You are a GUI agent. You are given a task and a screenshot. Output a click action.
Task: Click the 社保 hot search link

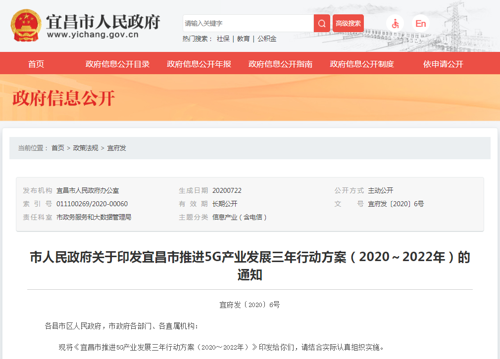click(223, 39)
